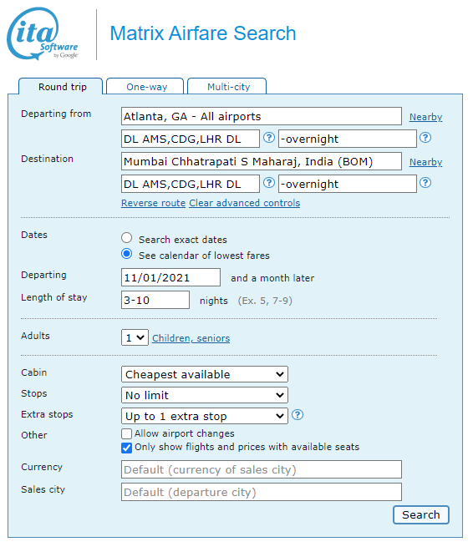This screenshot has height=552, width=473.
Task: Click the ITA Software logo
Action: point(43,33)
